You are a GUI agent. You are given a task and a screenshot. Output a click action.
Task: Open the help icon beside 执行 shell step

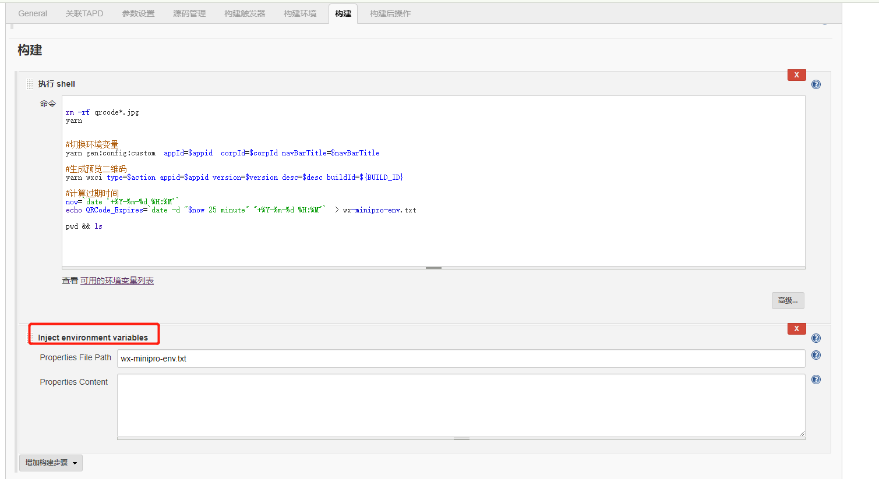coord(816,84)
